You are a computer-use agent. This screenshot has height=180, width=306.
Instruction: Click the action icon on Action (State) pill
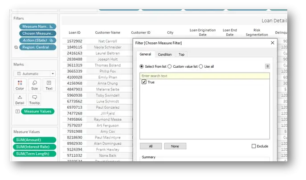click(x=51, y=41)
